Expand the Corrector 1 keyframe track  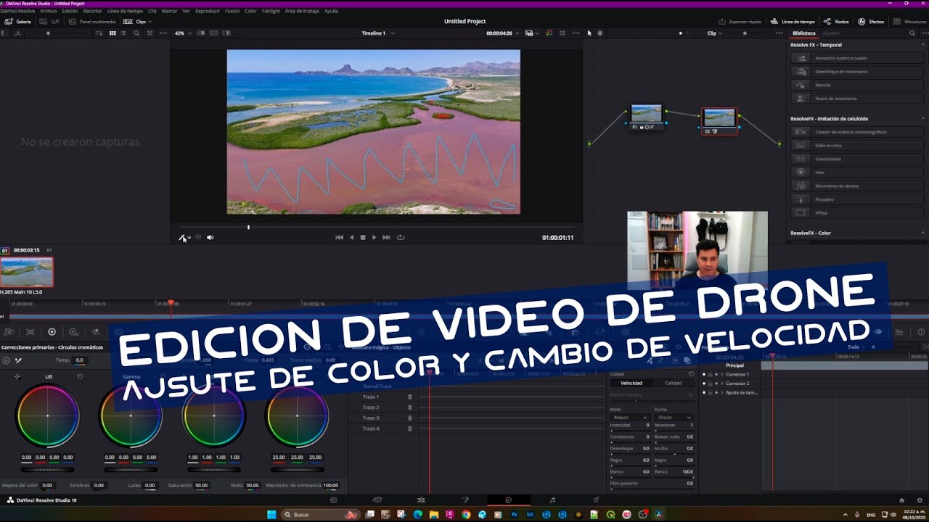[721, 374]
